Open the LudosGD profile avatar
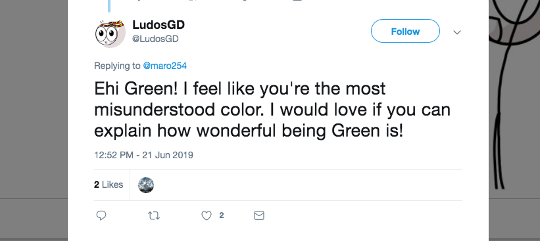 point(110,33)
